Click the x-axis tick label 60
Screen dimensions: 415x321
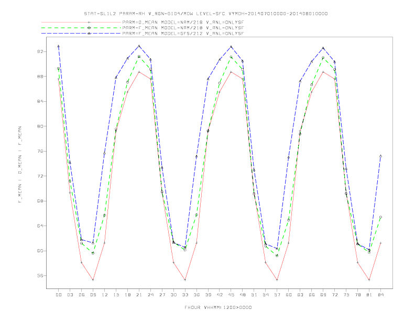(x=289, y=295)
